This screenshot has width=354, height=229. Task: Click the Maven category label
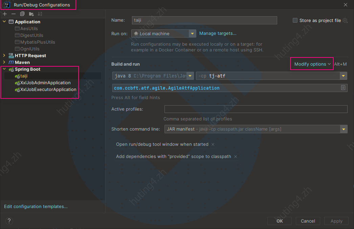22,62
